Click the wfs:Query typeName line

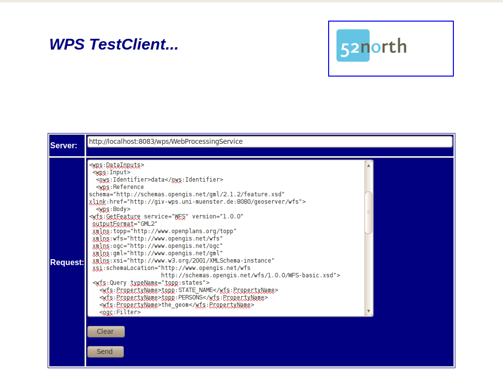pyautogui.click(x=151, y=283)
